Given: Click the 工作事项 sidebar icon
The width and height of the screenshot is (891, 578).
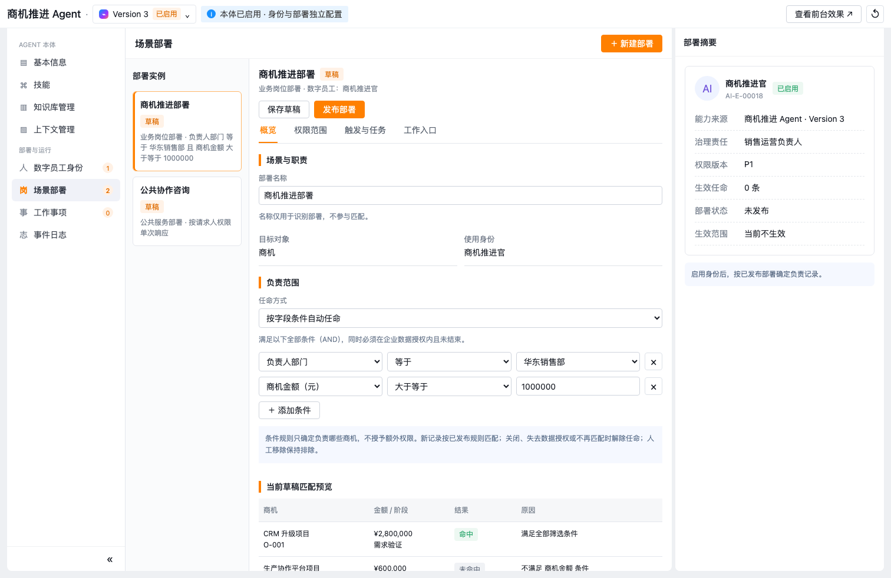Looking at the screenshot, I should (24, 212).
